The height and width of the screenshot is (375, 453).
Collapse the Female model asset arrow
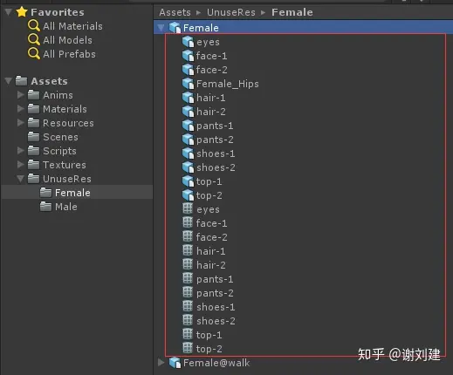(161, 28)
